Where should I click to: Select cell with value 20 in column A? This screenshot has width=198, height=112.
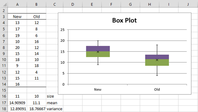tap(17, 48)
